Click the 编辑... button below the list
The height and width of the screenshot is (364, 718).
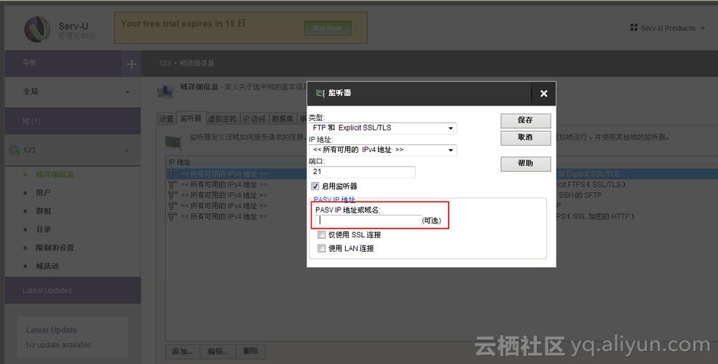point(218,351)
